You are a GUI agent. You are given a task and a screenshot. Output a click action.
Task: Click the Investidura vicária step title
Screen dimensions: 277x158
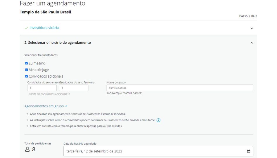point(44,28)
